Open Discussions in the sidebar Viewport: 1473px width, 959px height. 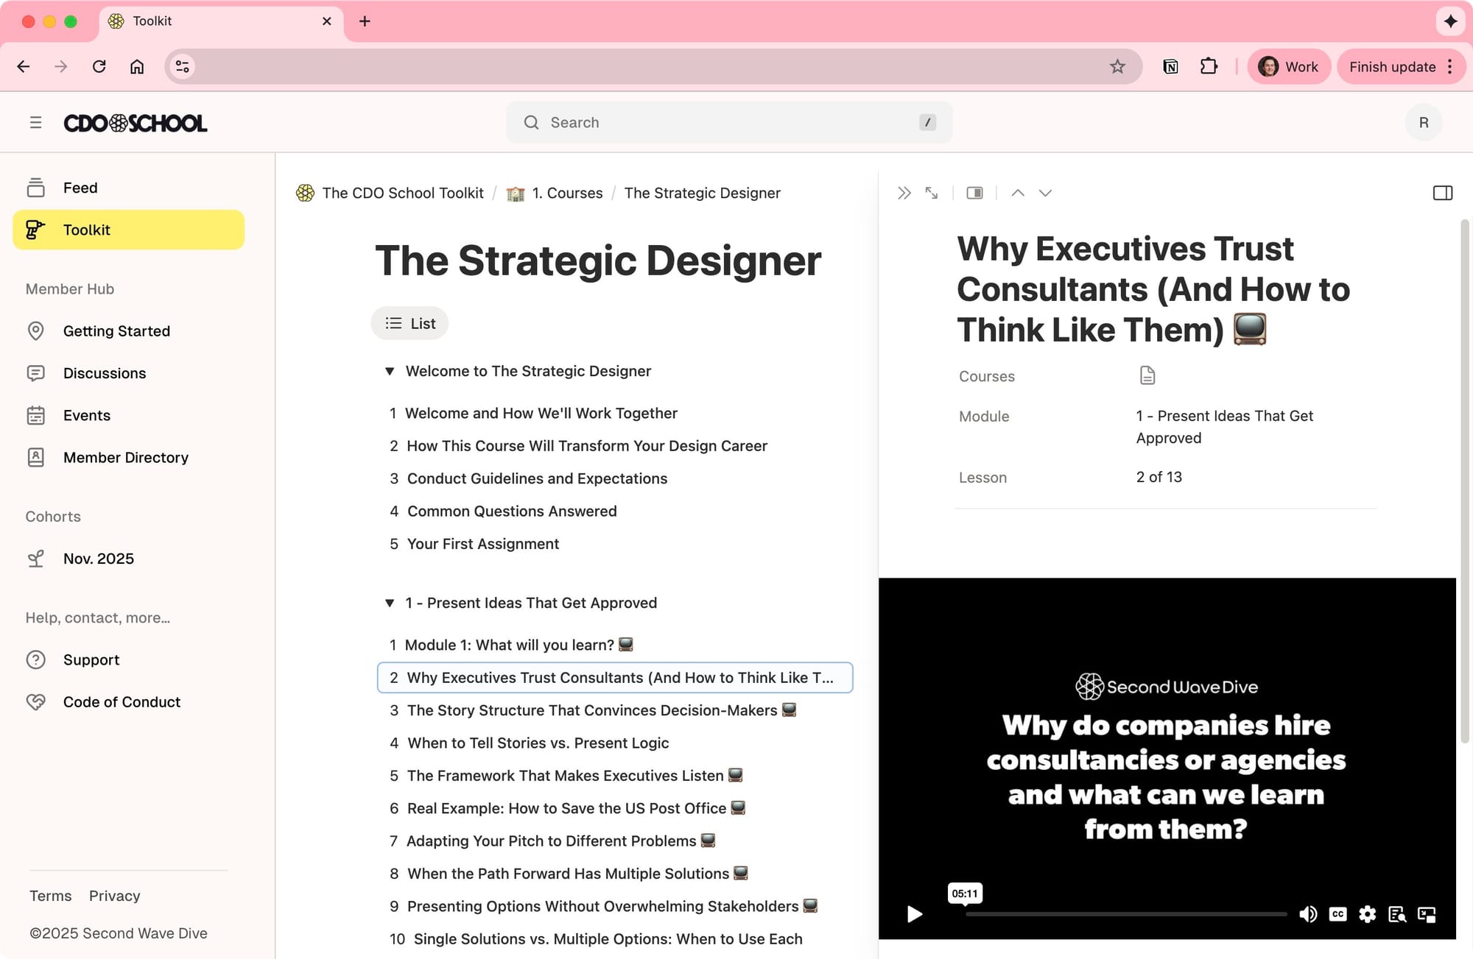(x=105, y=373)
